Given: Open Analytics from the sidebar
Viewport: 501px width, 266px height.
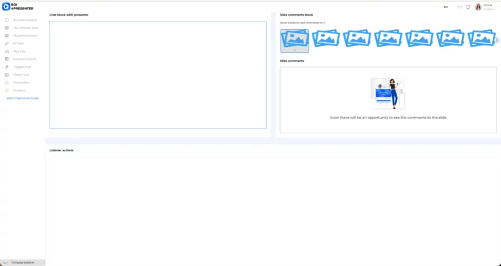Looking at the screenshot, I should [x=19, y=90].
